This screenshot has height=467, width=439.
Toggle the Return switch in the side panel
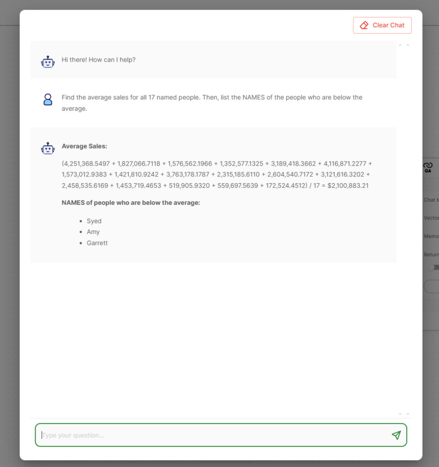[434, 267]
